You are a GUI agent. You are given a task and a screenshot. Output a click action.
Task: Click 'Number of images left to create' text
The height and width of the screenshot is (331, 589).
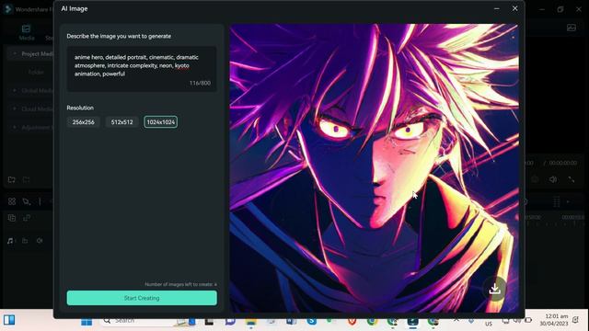click(x=180, y=284)
